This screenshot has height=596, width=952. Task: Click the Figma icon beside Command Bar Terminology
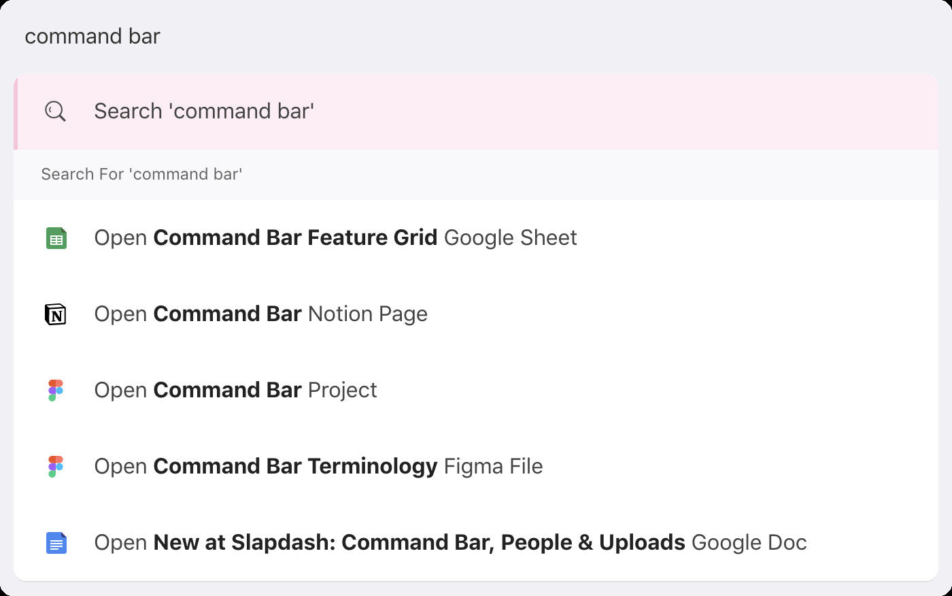click(x=56, y=467)
